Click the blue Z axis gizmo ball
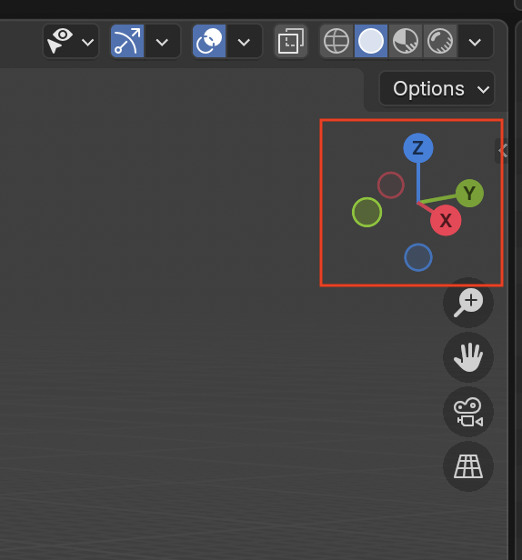Screen dimensions: 522x560 click(418, 148)
